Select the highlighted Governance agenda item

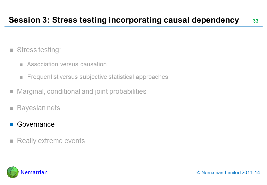coord(36,124)
